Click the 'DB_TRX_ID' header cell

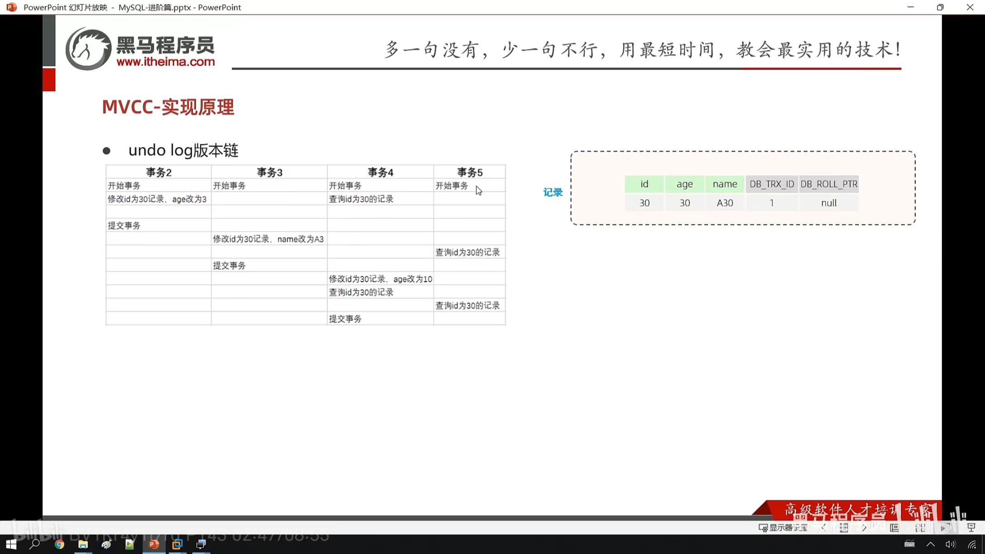772,184
